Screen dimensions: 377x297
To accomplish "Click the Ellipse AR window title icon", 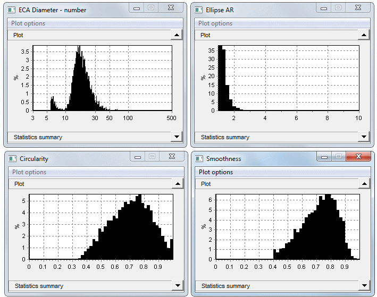I will (x=198, y=10).
